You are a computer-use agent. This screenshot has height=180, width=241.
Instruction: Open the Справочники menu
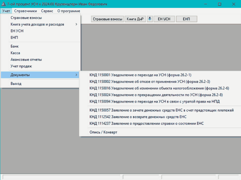pos(26,11)
